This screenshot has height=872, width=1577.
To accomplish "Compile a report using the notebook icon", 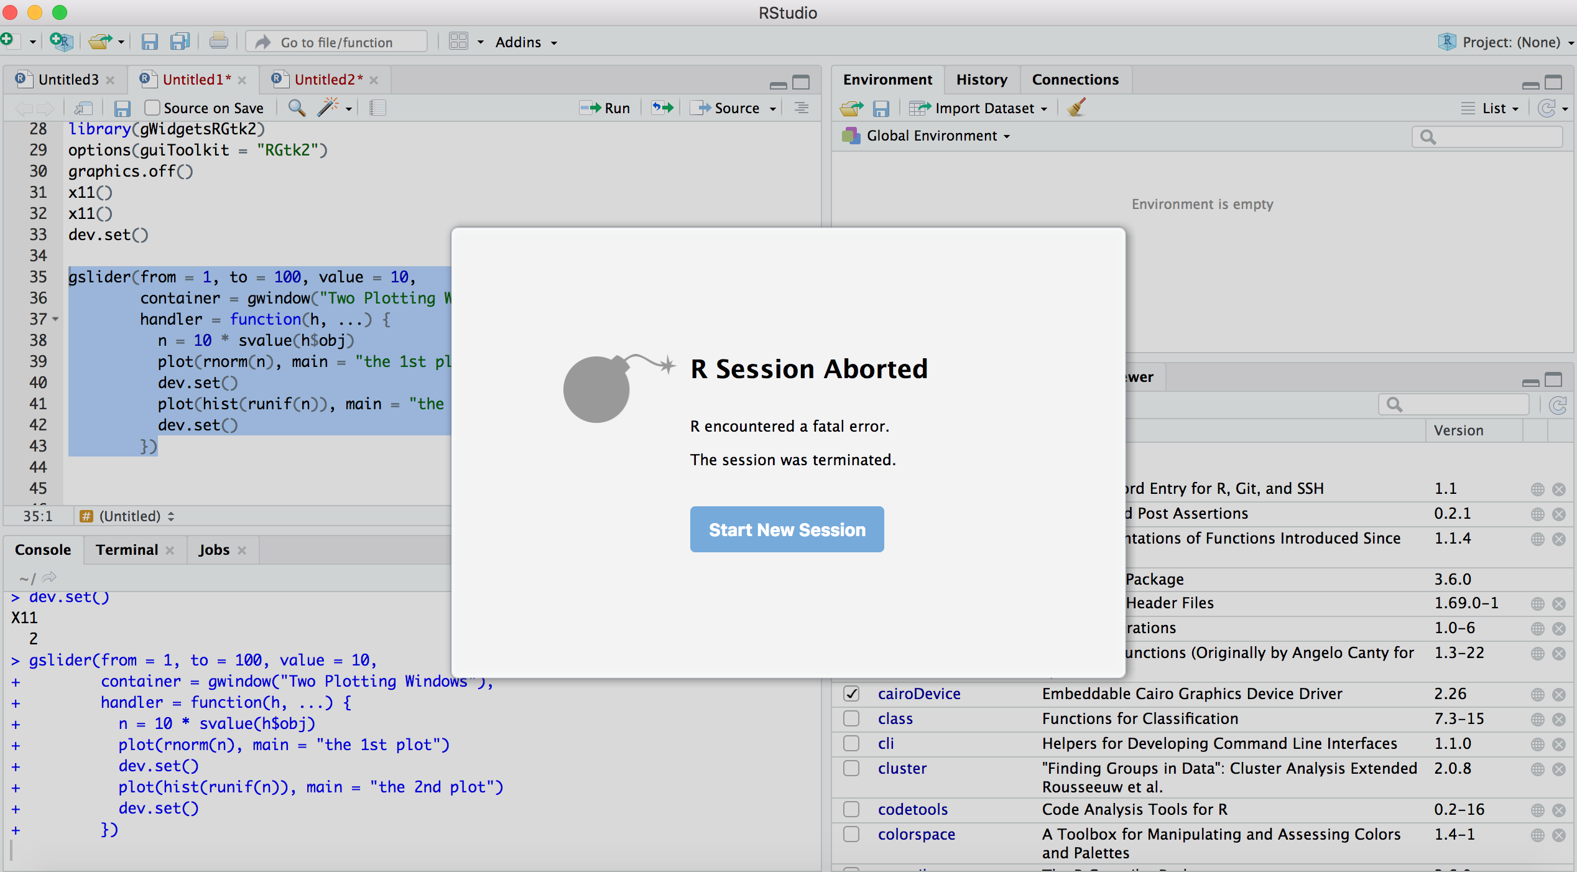I will point(377,108).
